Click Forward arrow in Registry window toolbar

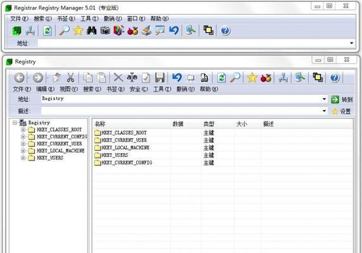point(38,78)
